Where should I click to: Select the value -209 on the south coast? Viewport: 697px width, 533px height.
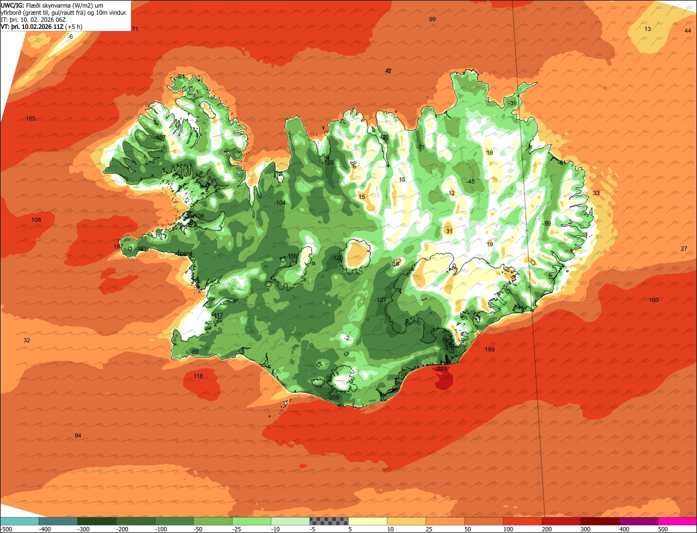click(334, 397)
